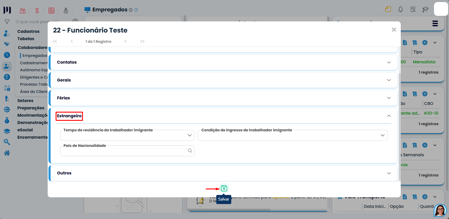This screenshot has width=449, height=219.
Task: Click the document search icon in the Mensalista card
Action: click(405, 43)
